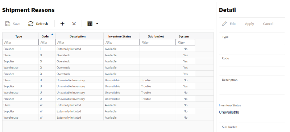The width and height of the screenshot is (290, 132).
Task: Open the table view dropdown arrow
Action: click(97, 23)
